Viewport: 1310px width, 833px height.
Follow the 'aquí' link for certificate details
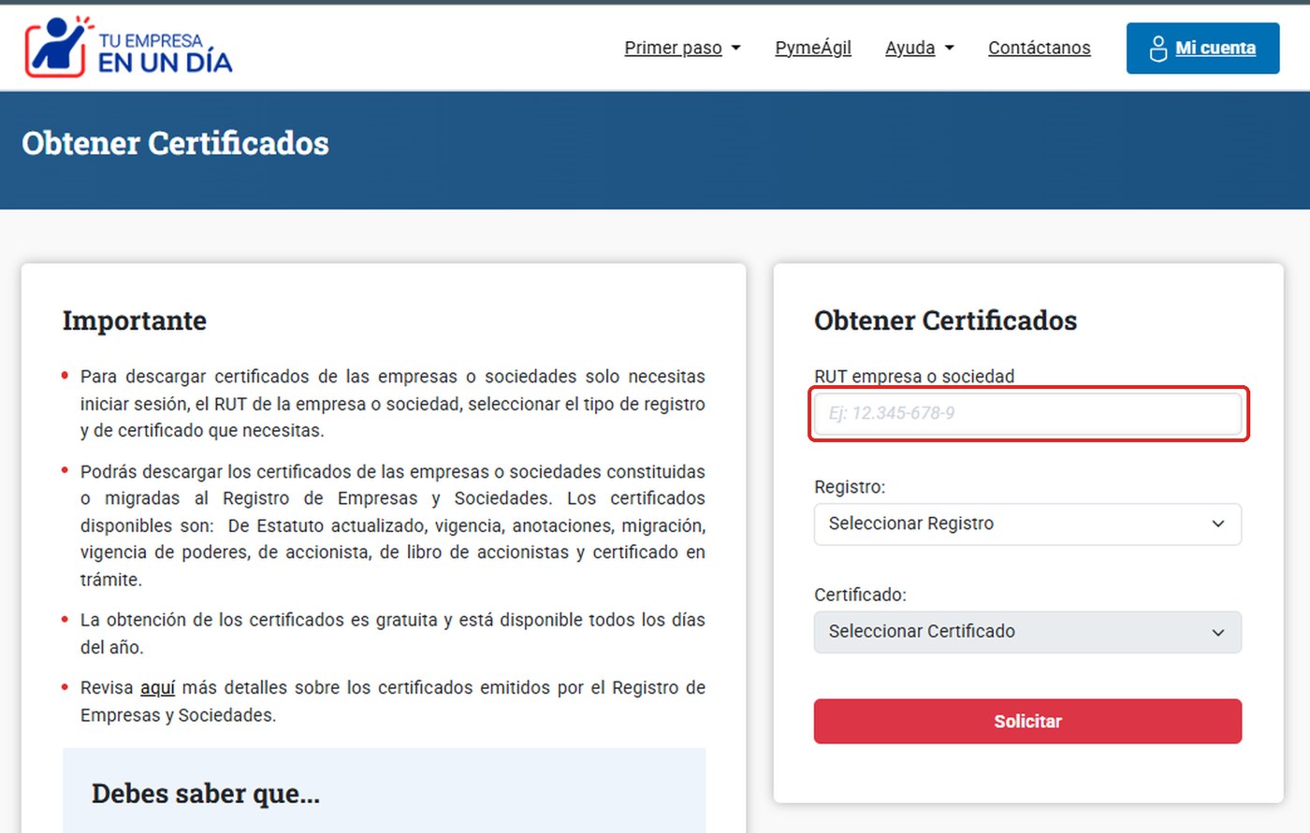coord(157,688)
